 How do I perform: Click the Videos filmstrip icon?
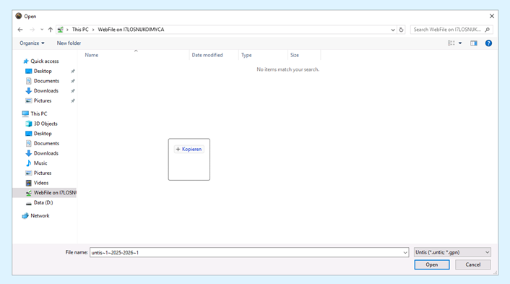click(29, 183)
